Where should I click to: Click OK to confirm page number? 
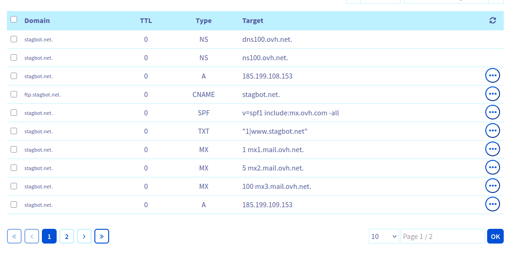[495, 236]
